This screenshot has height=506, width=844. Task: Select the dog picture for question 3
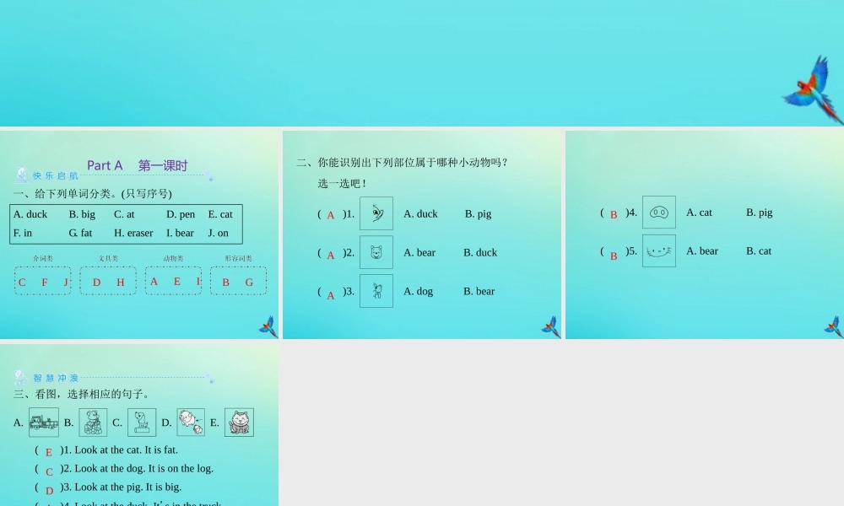pyautogui.click(x=376, y=291)
